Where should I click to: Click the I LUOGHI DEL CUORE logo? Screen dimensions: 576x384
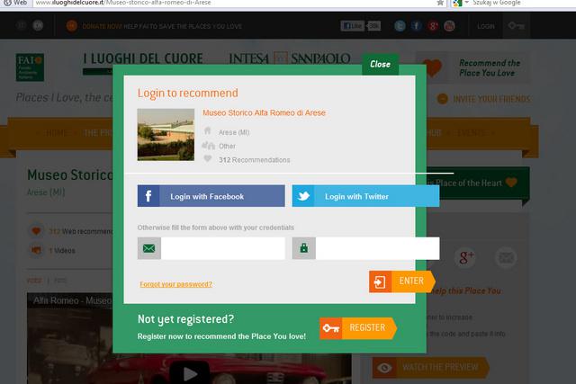click(143, 60)
